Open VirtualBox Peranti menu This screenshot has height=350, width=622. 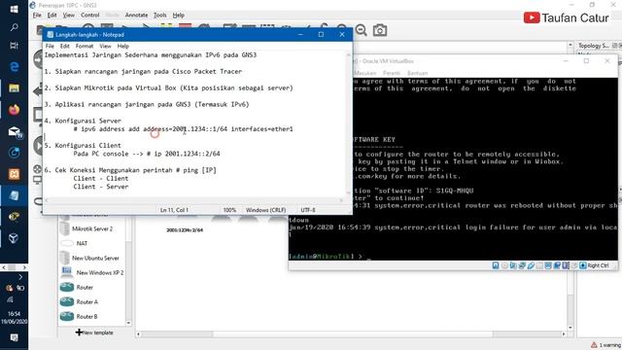click(392, 73)
